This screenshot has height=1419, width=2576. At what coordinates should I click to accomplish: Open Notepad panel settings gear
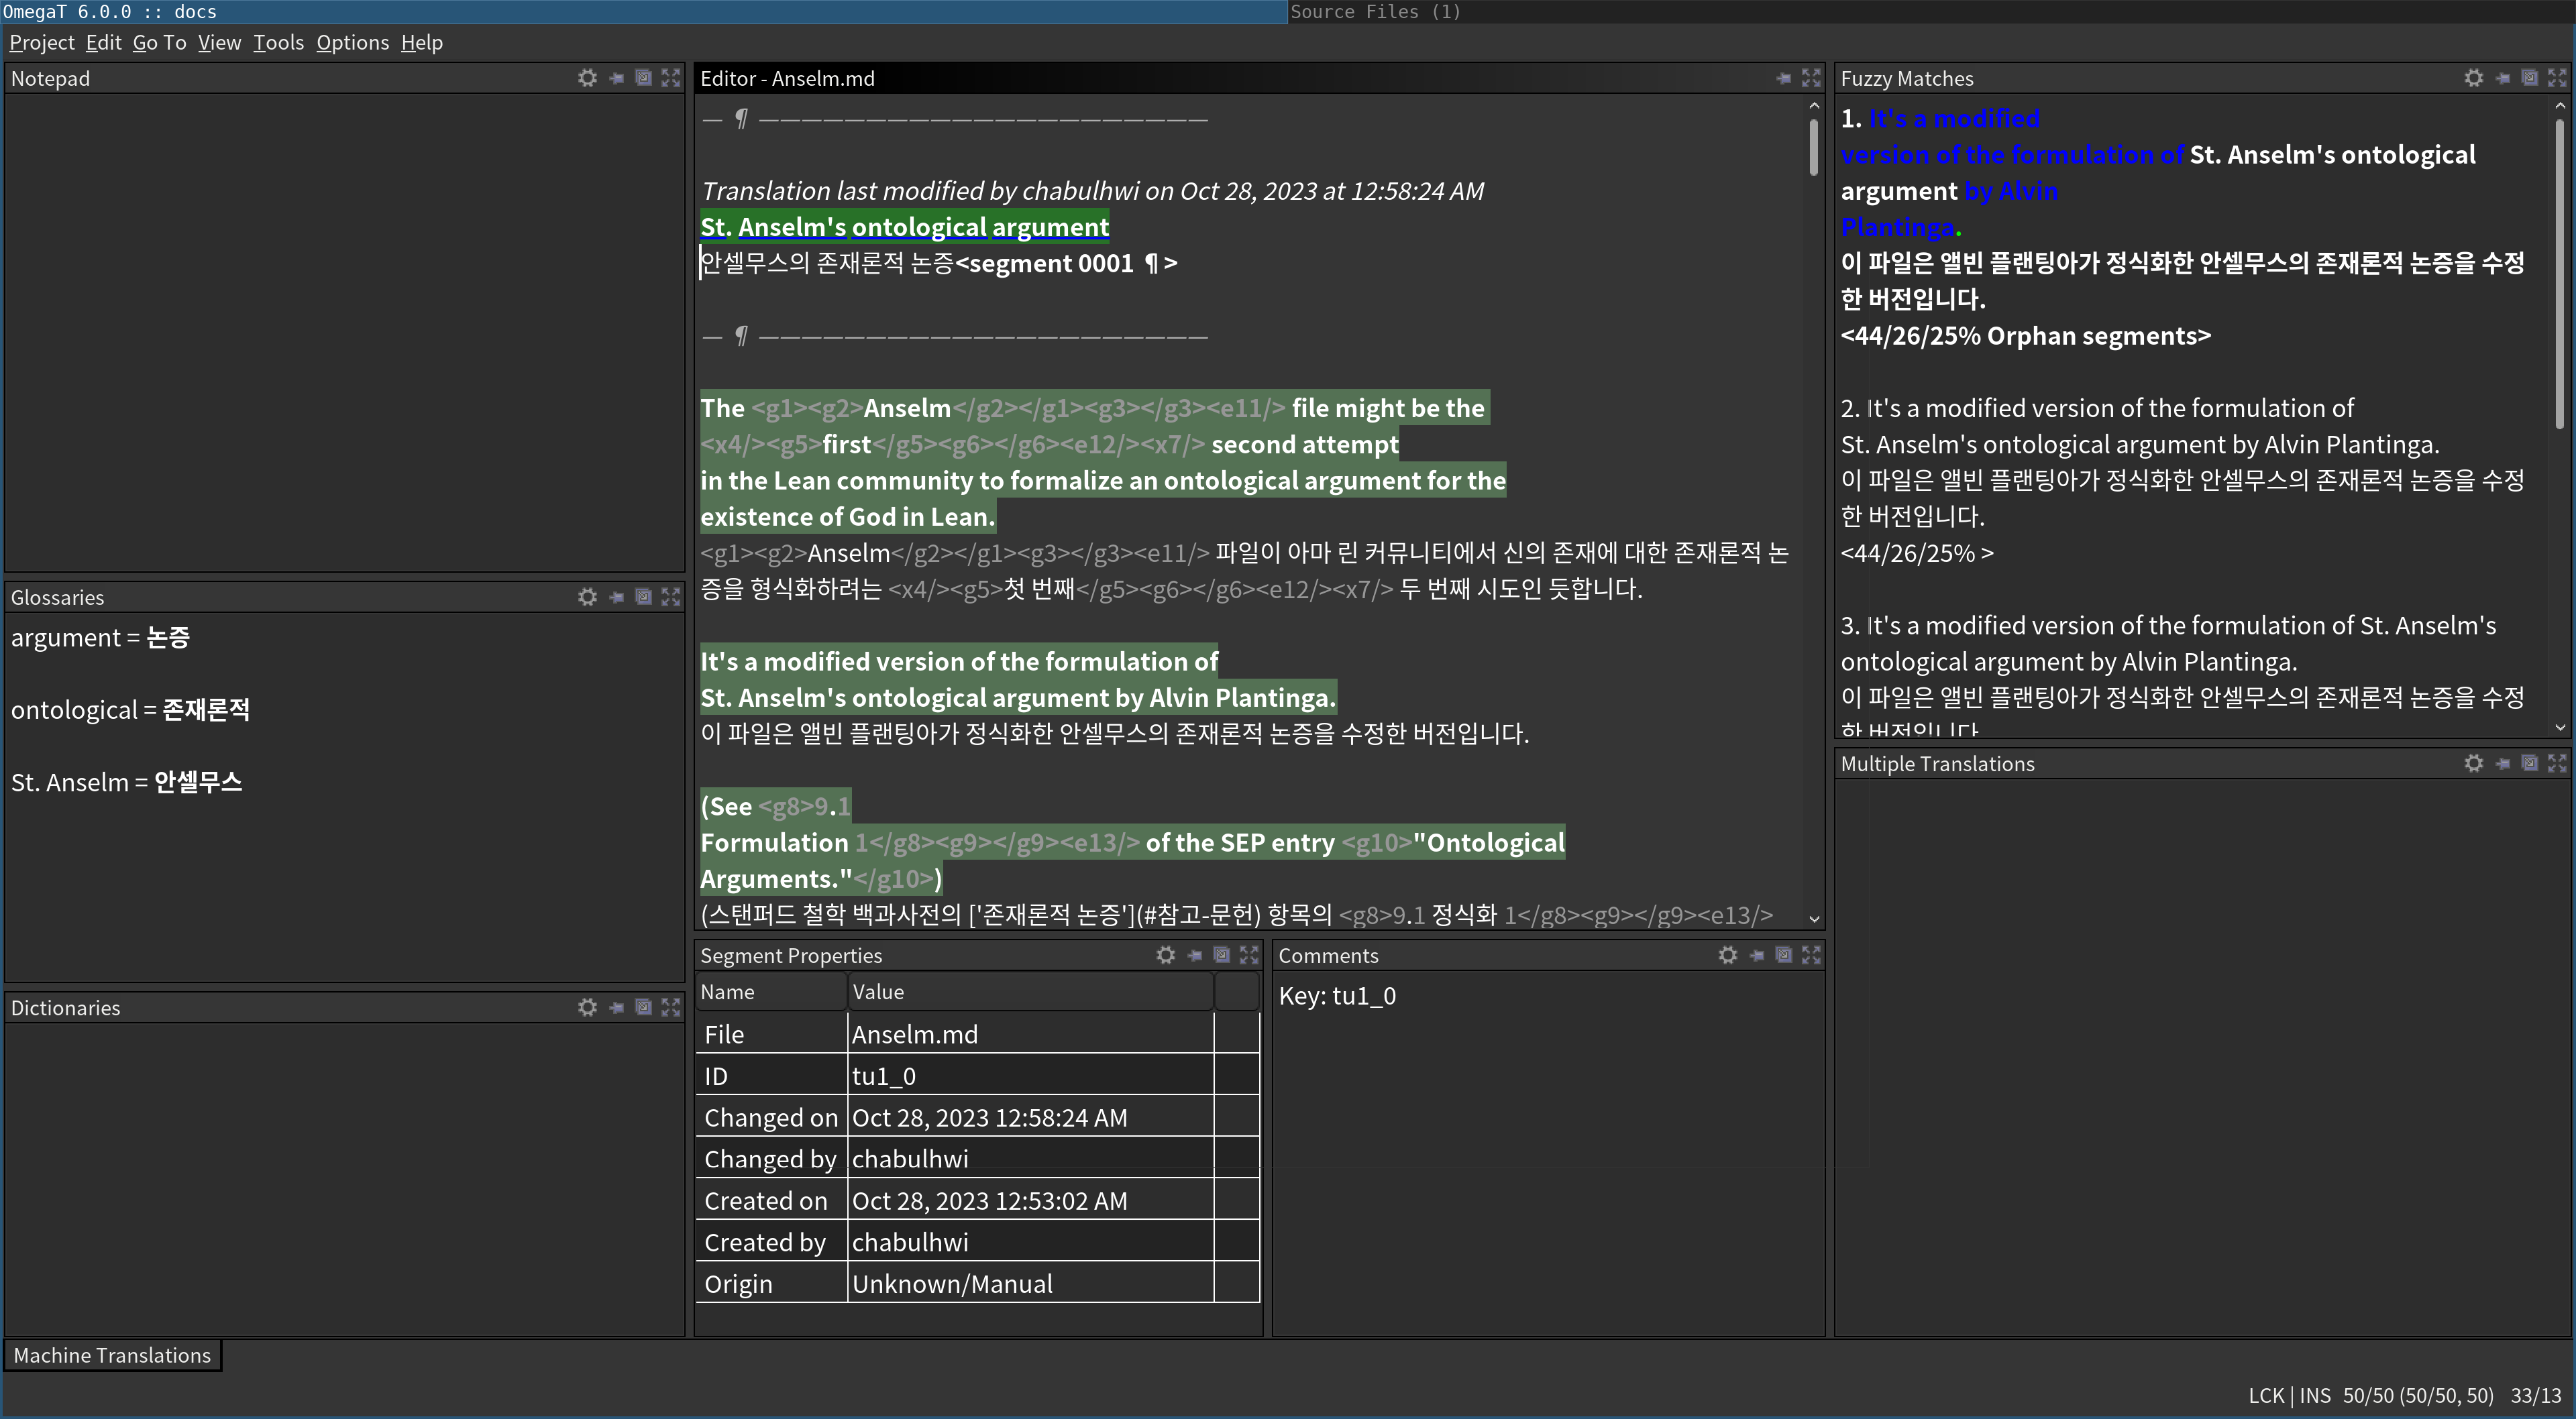[x=587, y=78]
